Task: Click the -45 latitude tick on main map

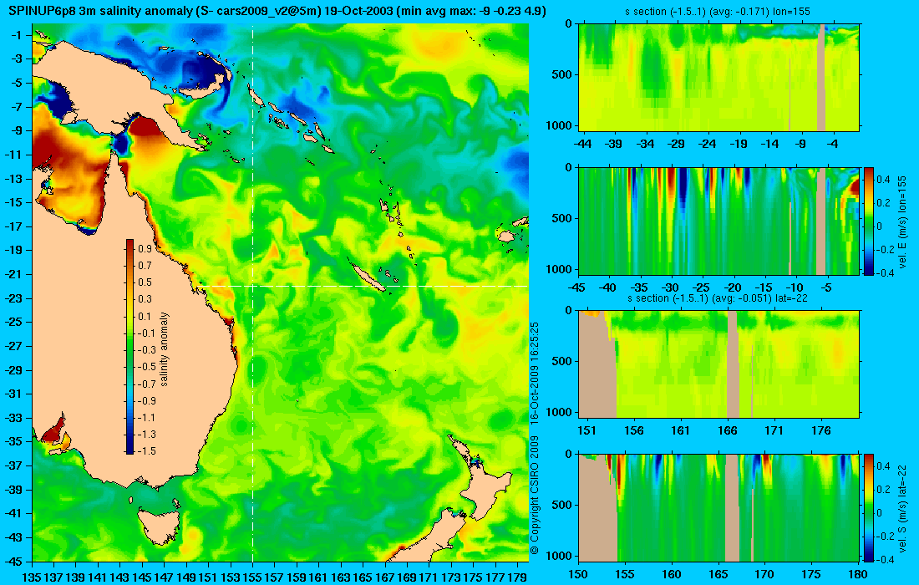Action: tap(16, 561)
